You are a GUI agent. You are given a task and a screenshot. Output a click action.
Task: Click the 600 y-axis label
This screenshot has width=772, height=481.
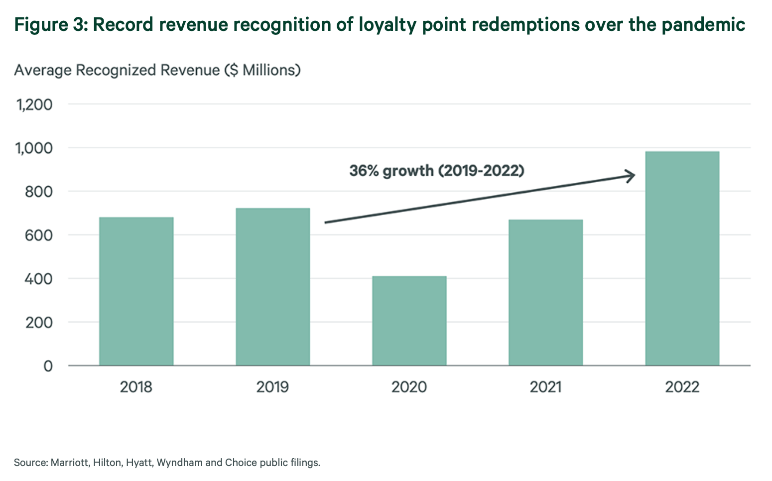38,235
